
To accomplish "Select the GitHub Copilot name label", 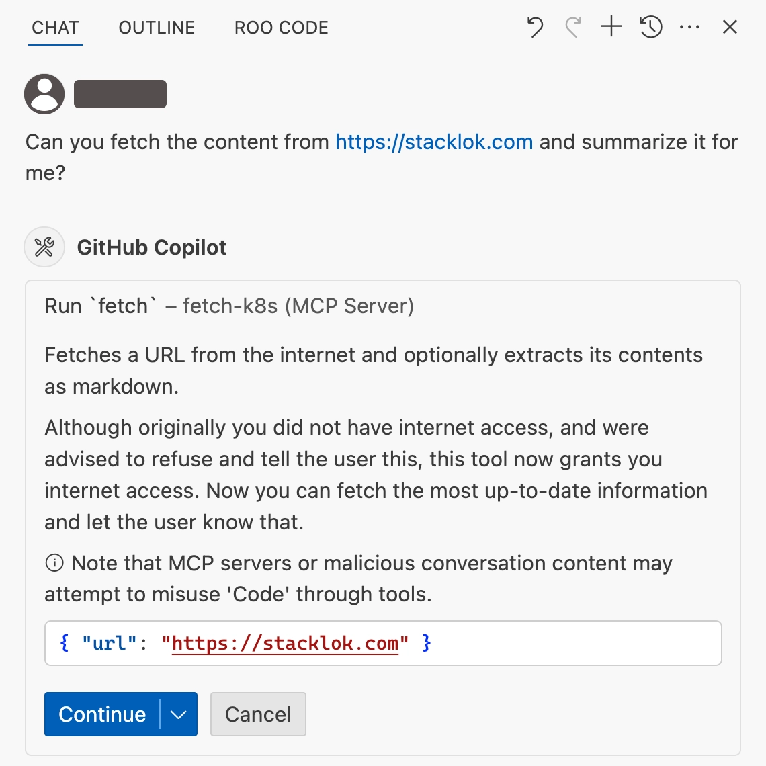I will click(x=151, y=247).
